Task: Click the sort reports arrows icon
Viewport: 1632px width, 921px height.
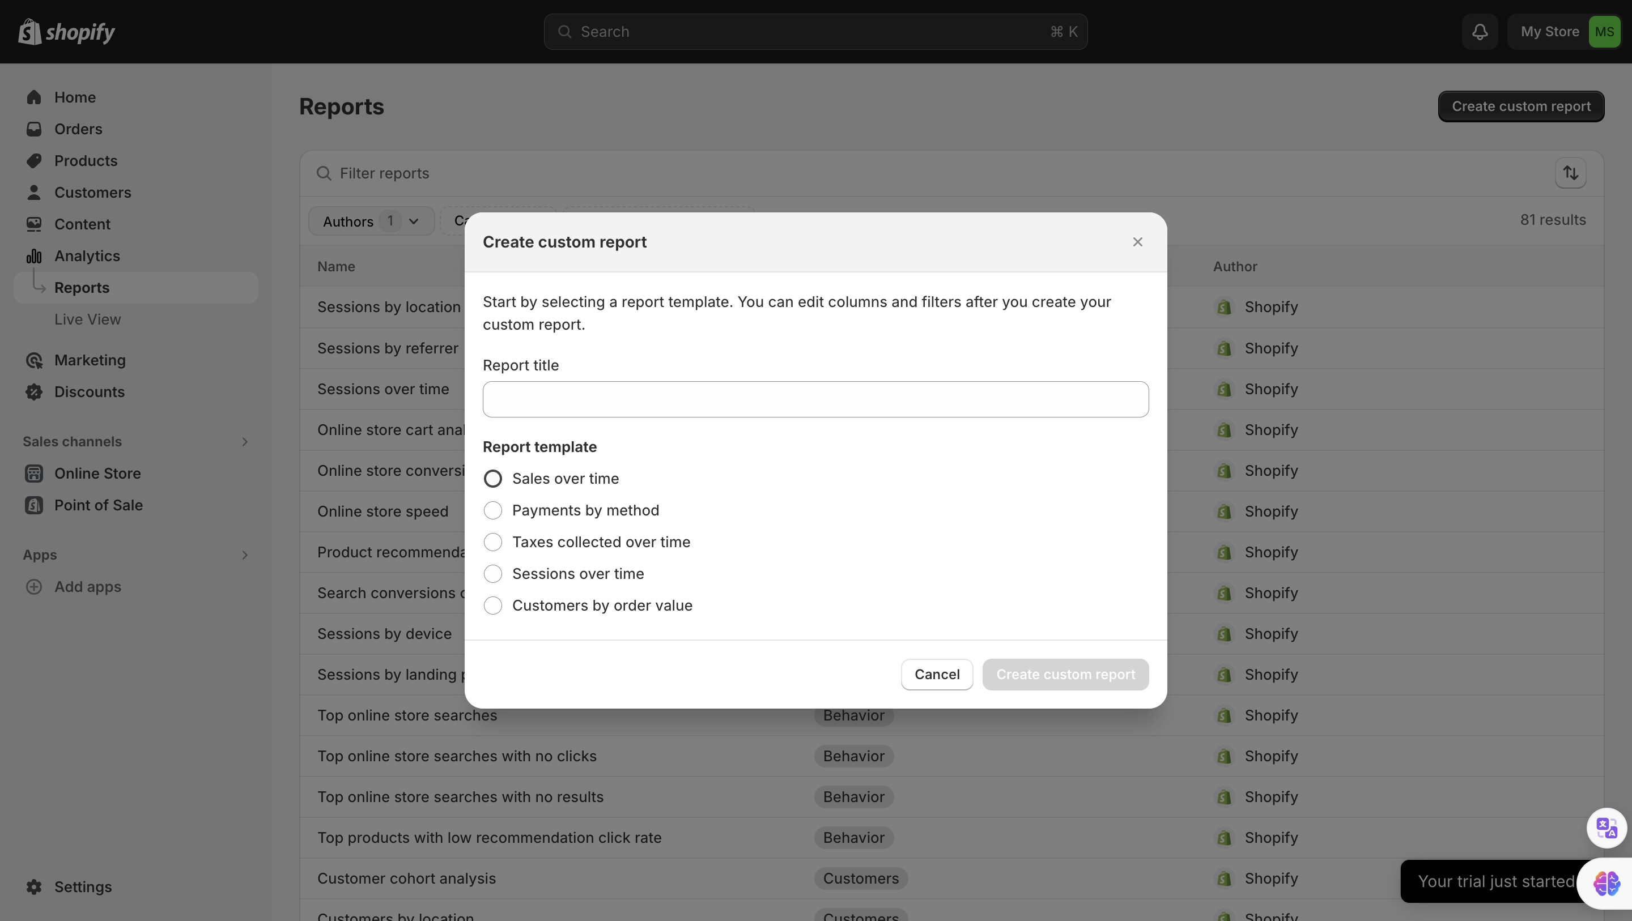Action: click(1570, 173)
